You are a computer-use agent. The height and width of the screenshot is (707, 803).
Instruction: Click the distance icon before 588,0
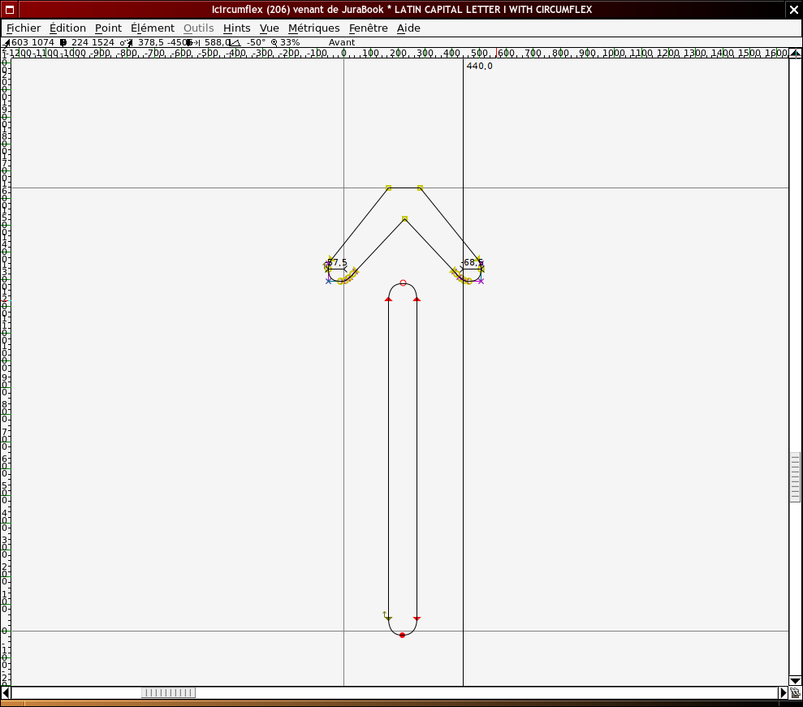[193, 43]
